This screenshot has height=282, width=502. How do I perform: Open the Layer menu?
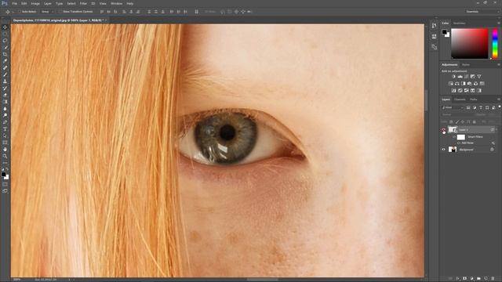[47, 3]
